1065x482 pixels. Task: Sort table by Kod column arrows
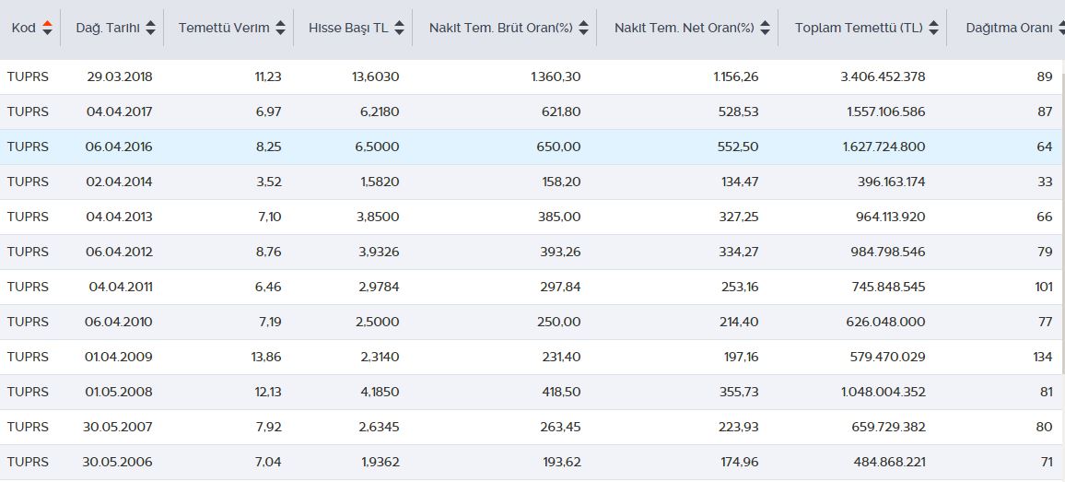pos(47,28)
